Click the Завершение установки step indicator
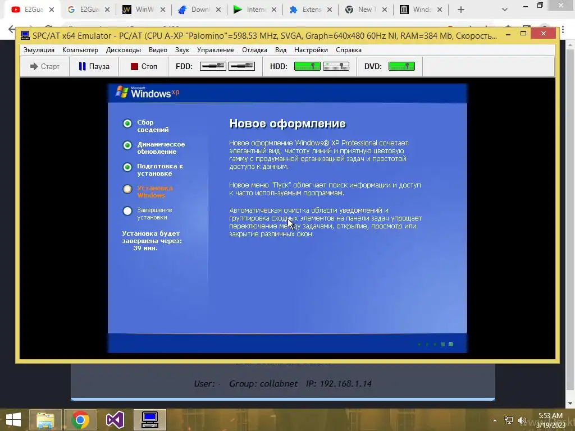Screen dimensions: 575x431 (127, 211)
